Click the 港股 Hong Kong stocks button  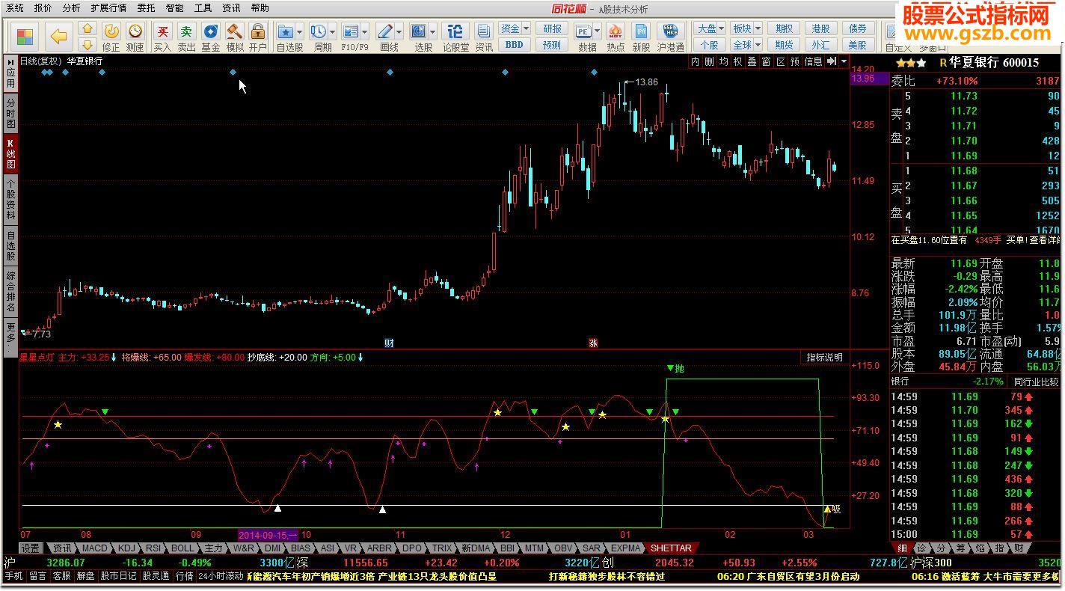(x=820, y=28)
